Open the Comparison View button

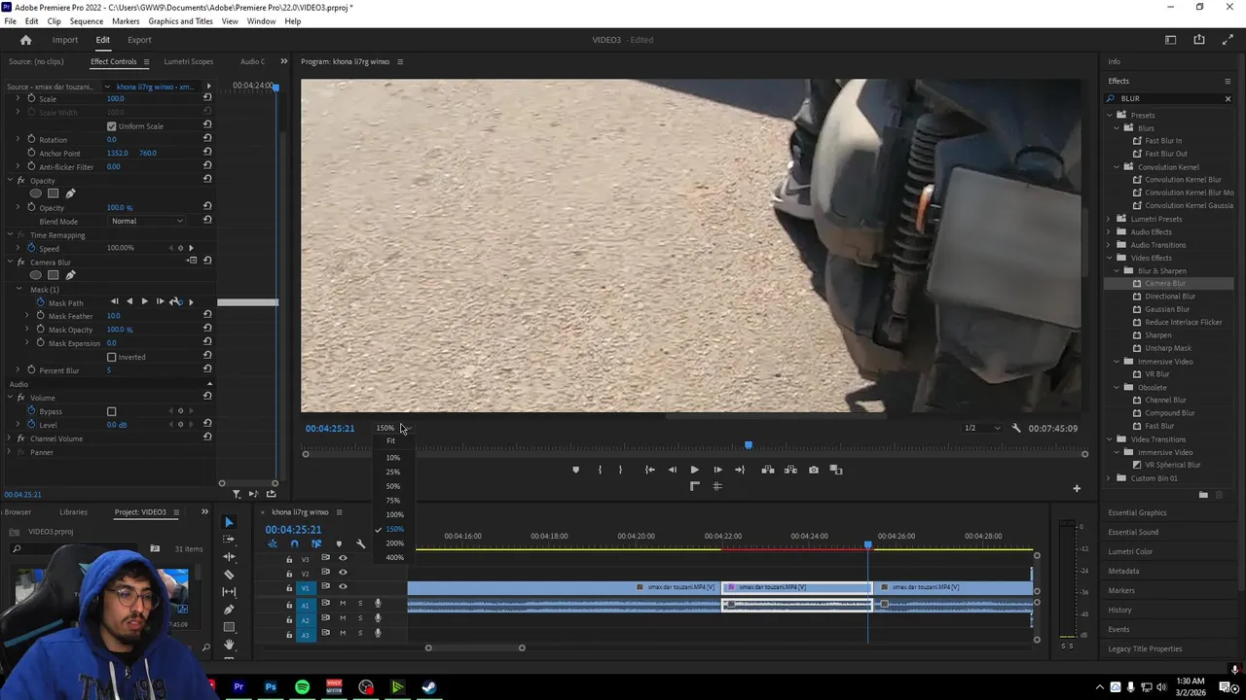pos(836,470)
